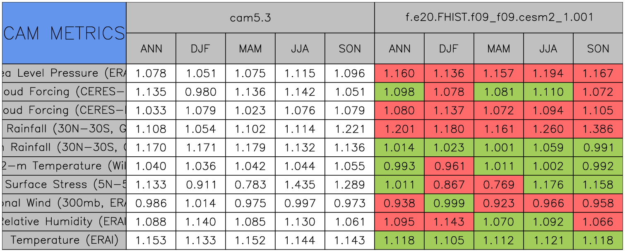Select the ANN column header under cam5.3
The image size is (625, 252).
tap(151, 49)
